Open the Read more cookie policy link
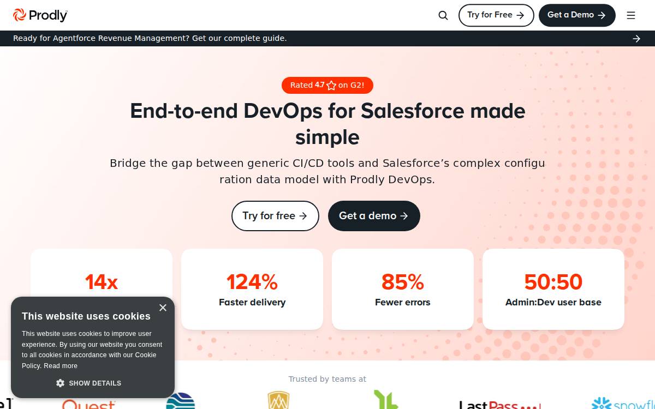 tap(61, 366)
